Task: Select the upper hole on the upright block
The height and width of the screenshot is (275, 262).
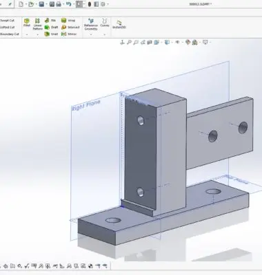Action: point(141,120)
